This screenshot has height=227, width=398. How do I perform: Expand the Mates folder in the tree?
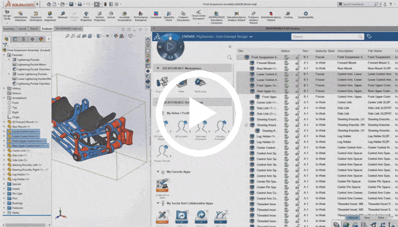tap(4, 213)
